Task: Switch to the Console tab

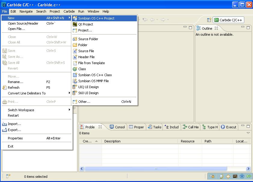Action: tap(117, 127)
